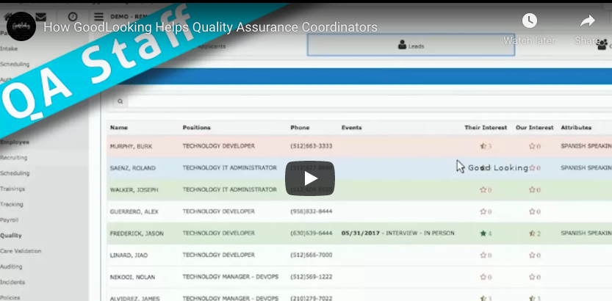
Task: Click the clock history icon in toolbar
Action: click(73, 17)
